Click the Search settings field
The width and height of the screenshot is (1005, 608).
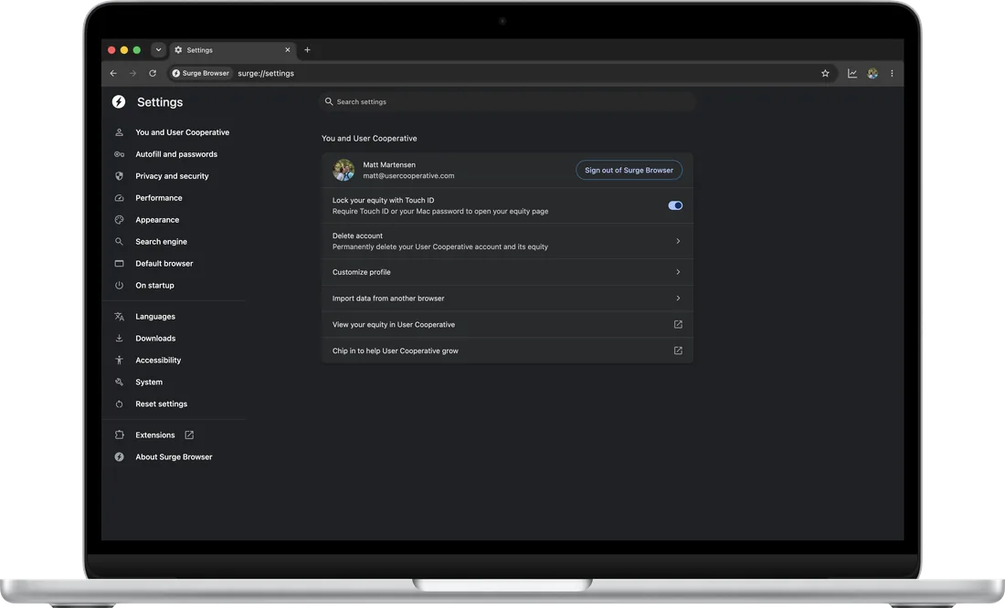pyautogui.click(x=507, y=102)
